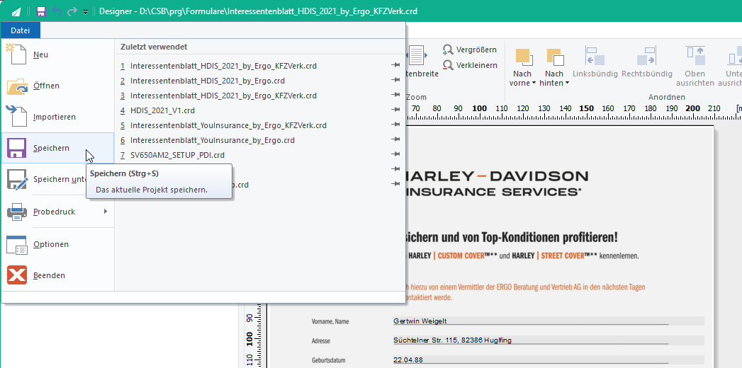This screenshot has width=742, height=368.
Task: Toggle the pin for HDIS_2021_V1.crd
Action: (x=396, y=110)
